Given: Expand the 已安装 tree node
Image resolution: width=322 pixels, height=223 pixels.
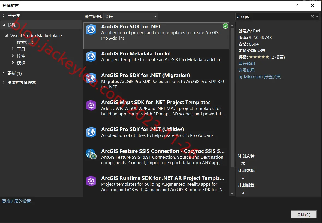Looking at the screenshot, I should tap(4, 16).
